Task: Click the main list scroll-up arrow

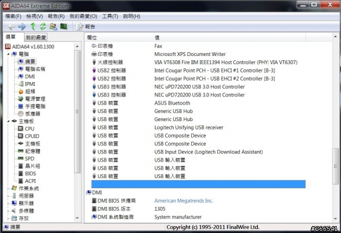Action: click(x=335, y=37)
